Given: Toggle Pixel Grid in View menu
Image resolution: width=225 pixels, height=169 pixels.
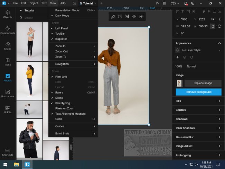Looking at the screenshot, I should point(61,77).
